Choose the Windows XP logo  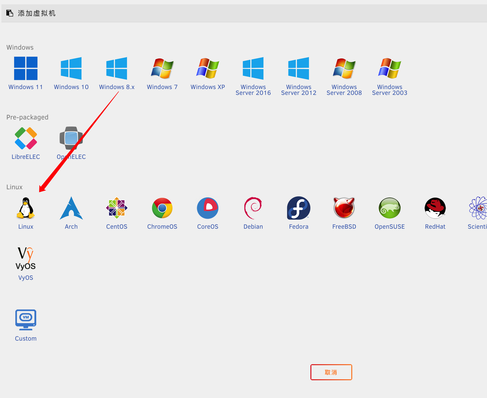pos(207,68)
